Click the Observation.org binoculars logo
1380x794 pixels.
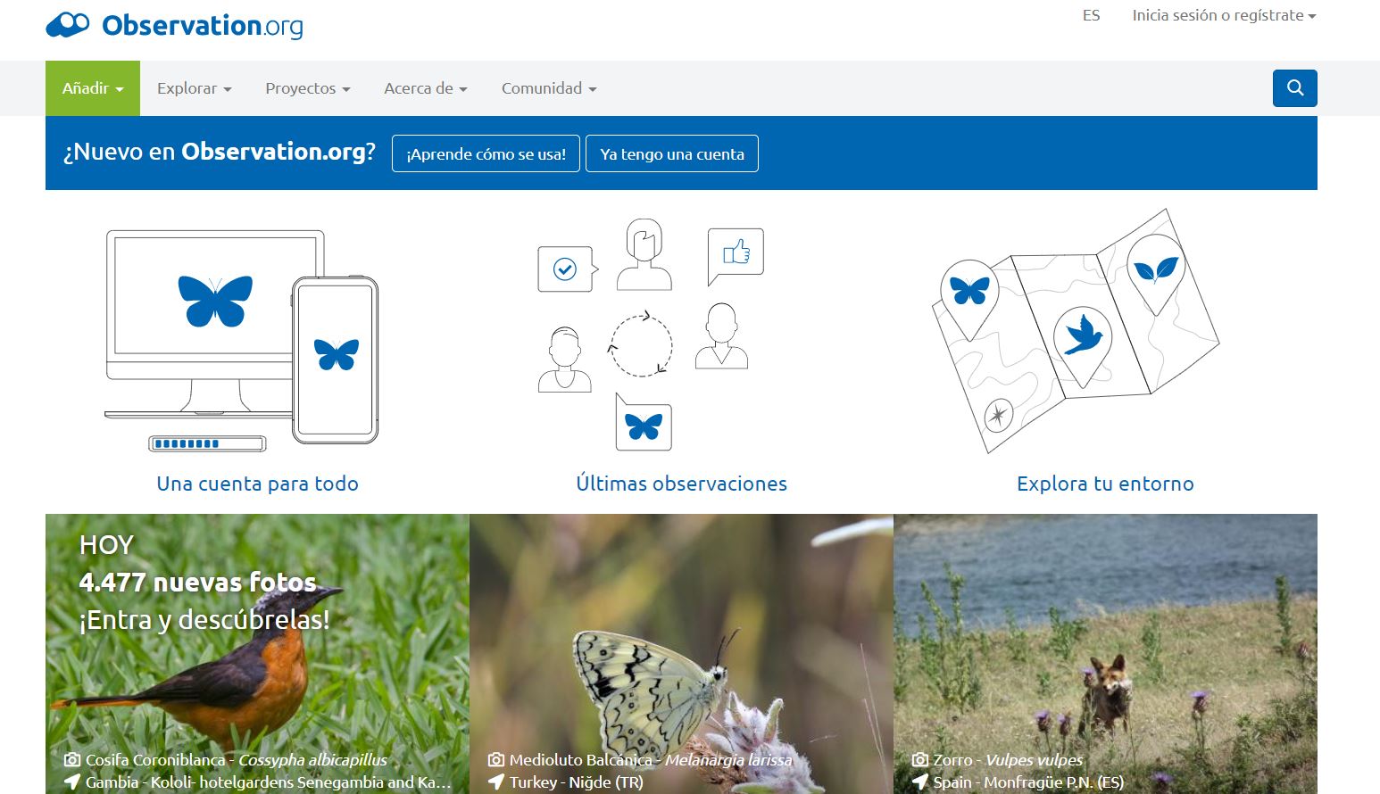pos(68,25)
